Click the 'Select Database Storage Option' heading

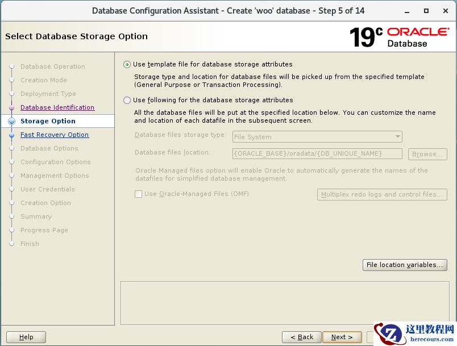pyautogui.click(x=76, y=36)
